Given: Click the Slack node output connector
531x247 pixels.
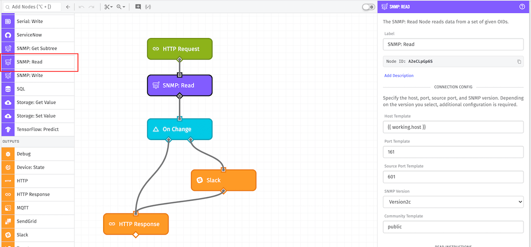Looking at the screenshot, I should [x=223, y=191].
